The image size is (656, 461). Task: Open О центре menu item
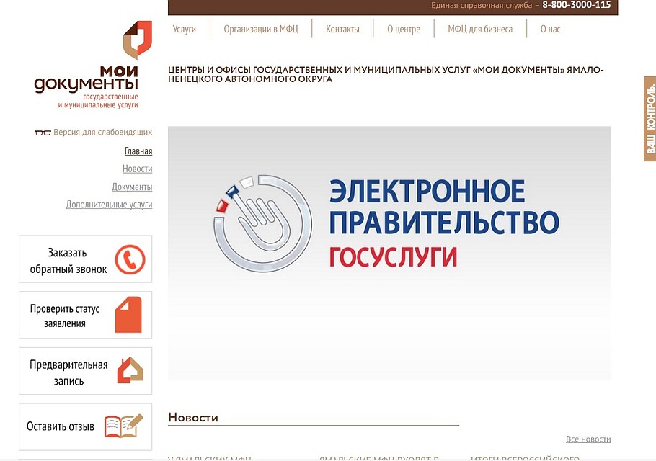(404, 29)
